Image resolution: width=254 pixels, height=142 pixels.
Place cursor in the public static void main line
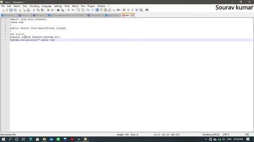click(x=38, y=28)
